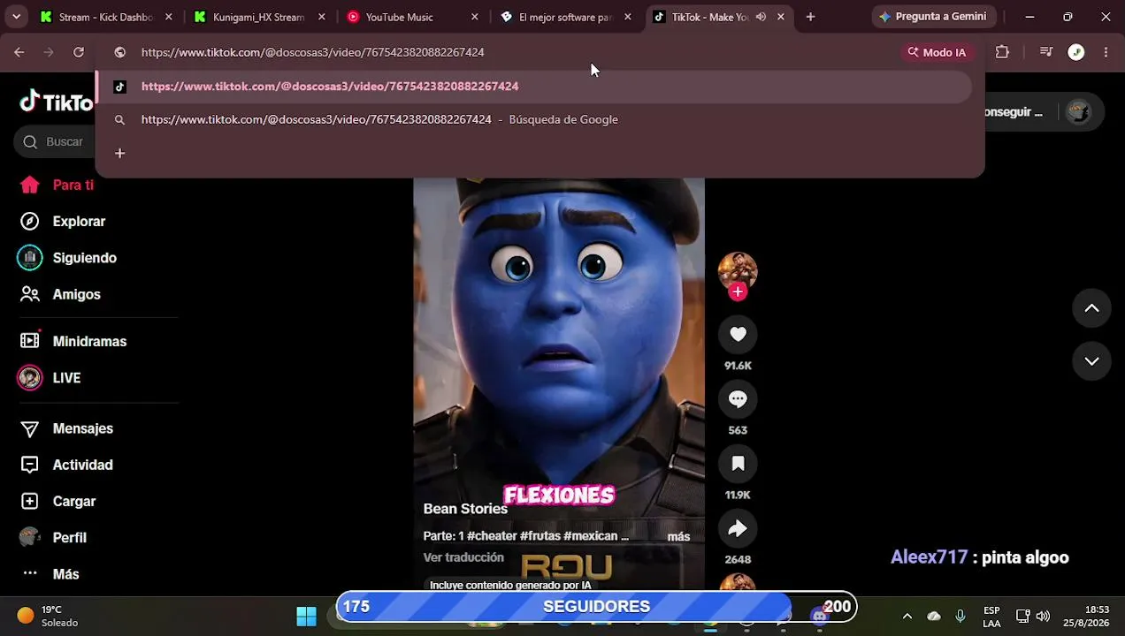
Task: Open the Chrome profile avatar
Action: click(x=1076, y=52)
